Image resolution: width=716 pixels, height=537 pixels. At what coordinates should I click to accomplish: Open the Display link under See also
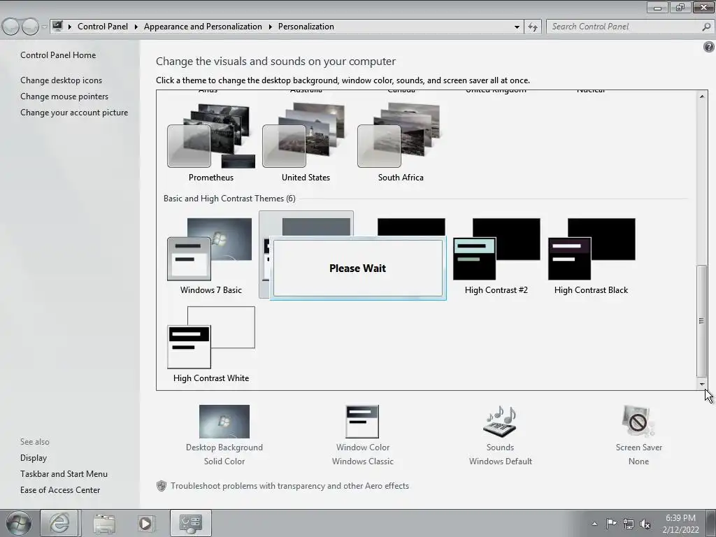pyautogui.click(x=34, y=457)
